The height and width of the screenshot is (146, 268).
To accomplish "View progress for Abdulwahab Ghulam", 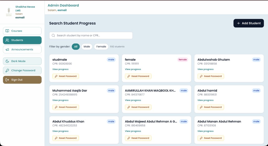I will tap(205, 69).
